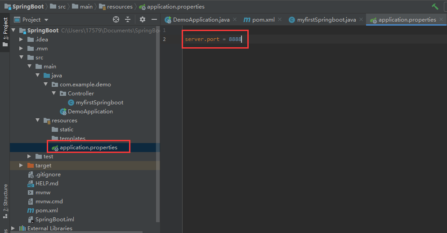Close the DemoApplication.java tab
The height and width of the screenshot is (233, 447).
235,19
